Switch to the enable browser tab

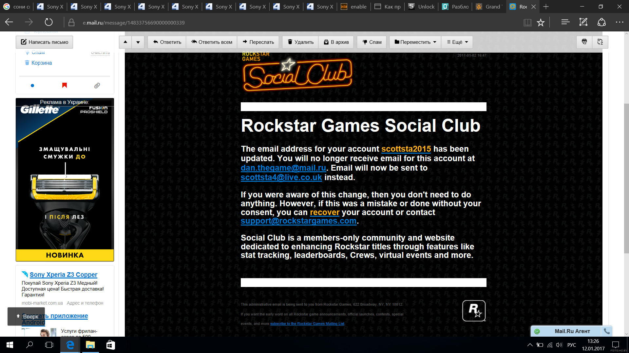point(354,7)
